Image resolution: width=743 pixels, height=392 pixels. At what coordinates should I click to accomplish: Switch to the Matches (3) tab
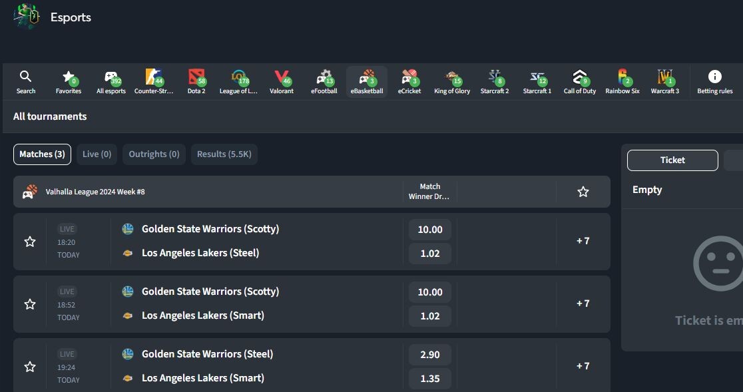(42, 154)
